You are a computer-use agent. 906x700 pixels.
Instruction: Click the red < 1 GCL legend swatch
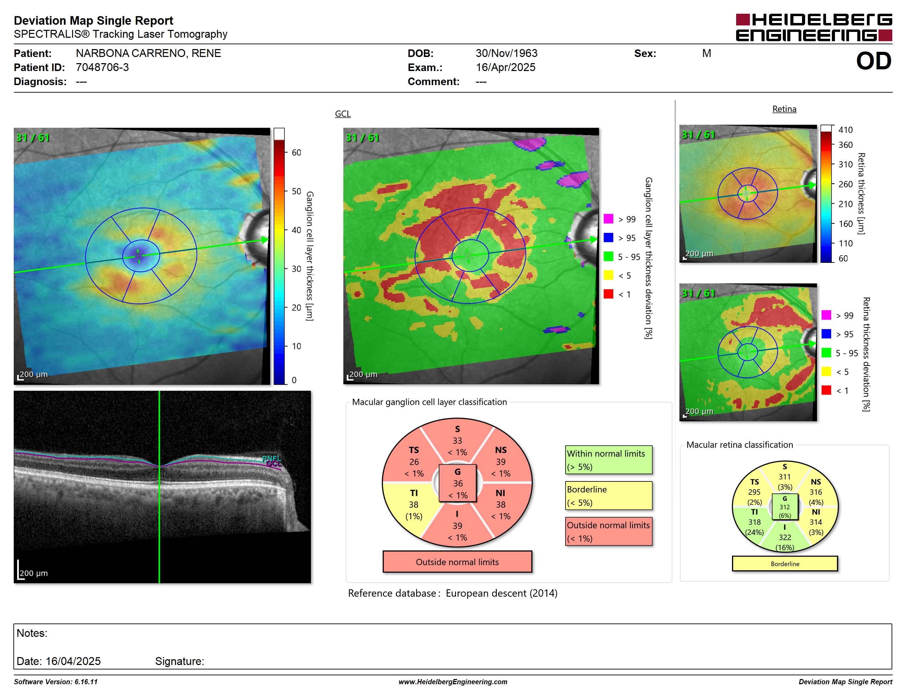(x=608, y=294)
